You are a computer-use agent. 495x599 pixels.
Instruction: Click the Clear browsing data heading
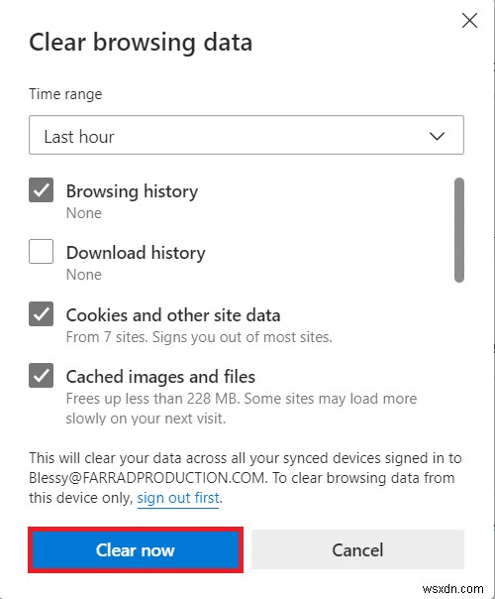[141, 42]
